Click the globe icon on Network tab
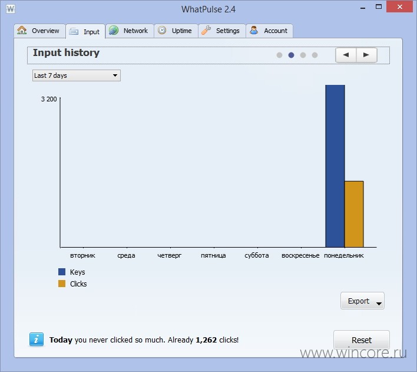 114,30
